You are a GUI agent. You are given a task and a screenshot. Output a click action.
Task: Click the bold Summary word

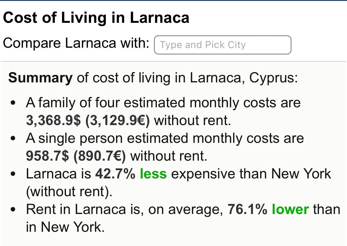point(41,78)
